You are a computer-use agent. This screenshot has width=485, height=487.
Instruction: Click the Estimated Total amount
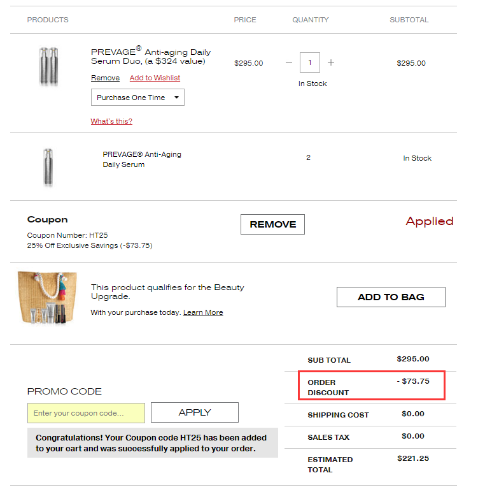413,458
